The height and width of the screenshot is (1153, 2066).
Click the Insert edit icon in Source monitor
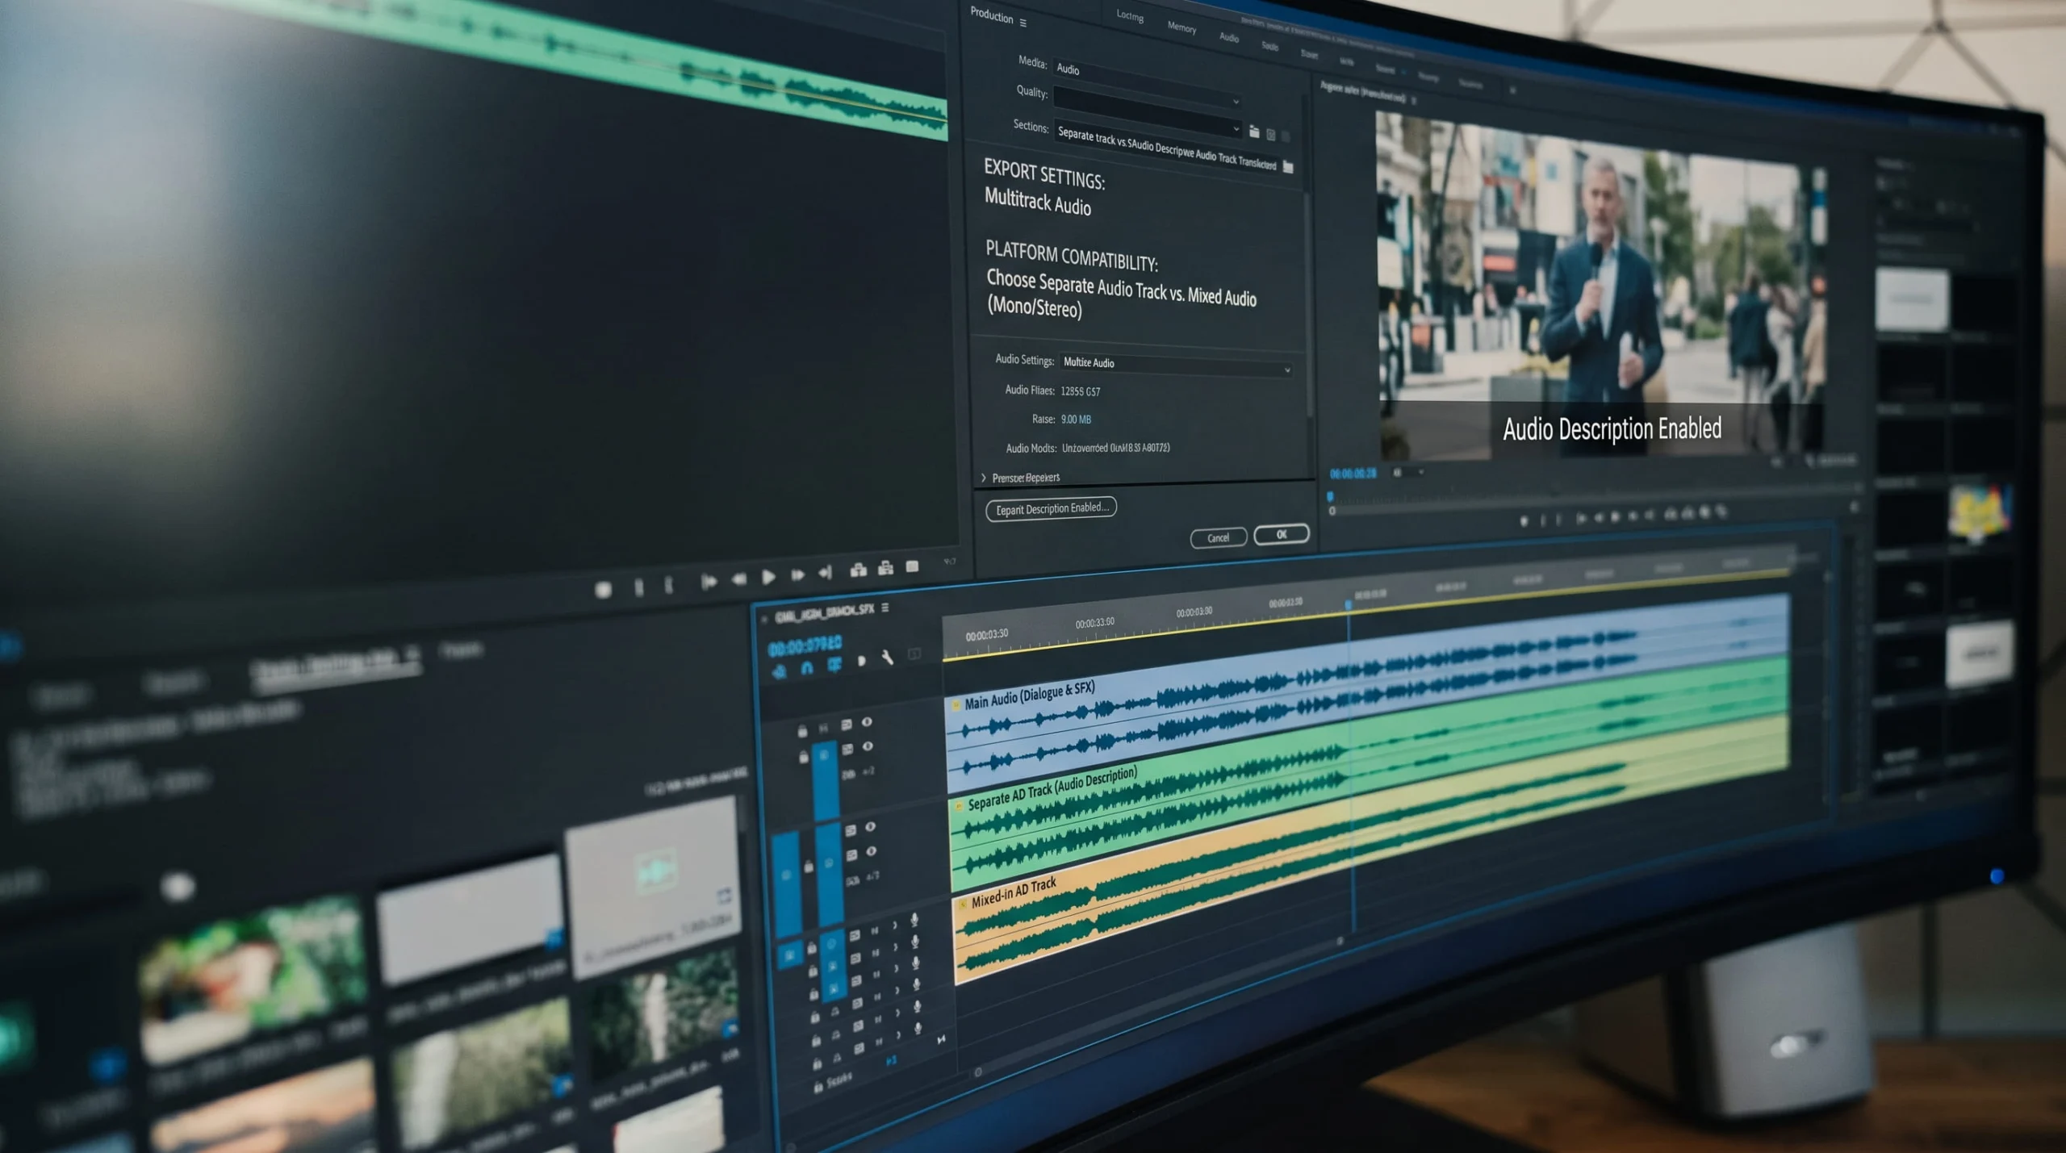[x=858, y=570]
